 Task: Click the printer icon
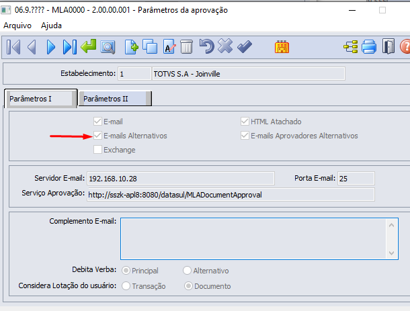[x=369, y=47]
